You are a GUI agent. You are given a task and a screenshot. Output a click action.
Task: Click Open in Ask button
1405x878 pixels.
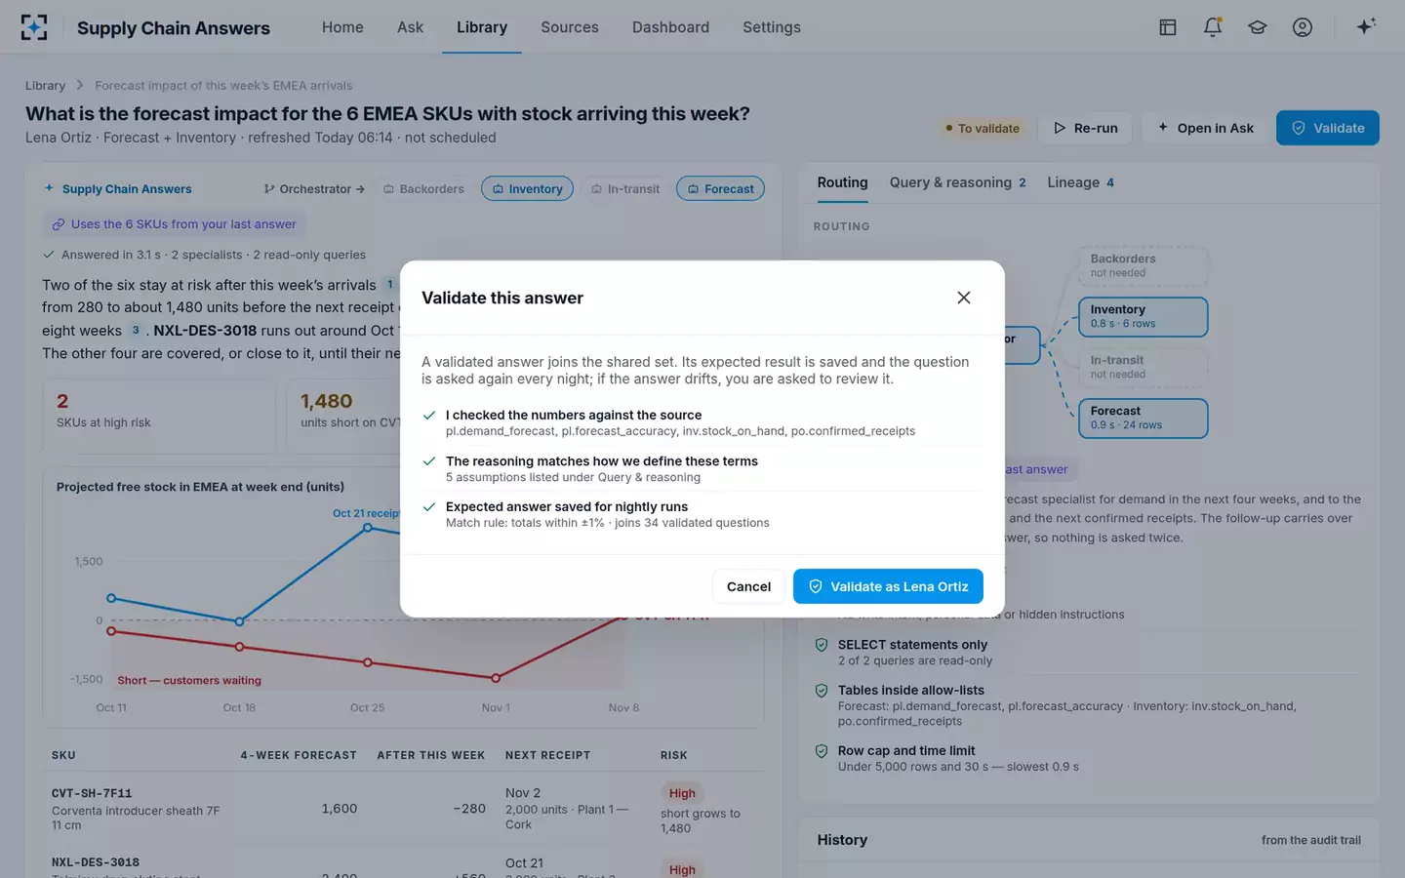(x=1205, y=128)
